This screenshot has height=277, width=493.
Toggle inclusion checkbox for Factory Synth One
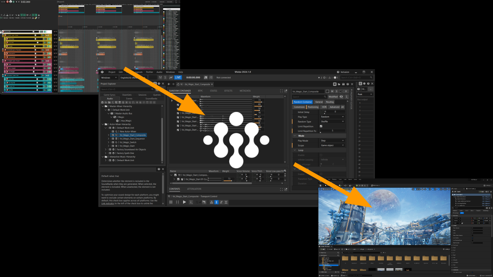pyautogui.click(x=110, y=153)
